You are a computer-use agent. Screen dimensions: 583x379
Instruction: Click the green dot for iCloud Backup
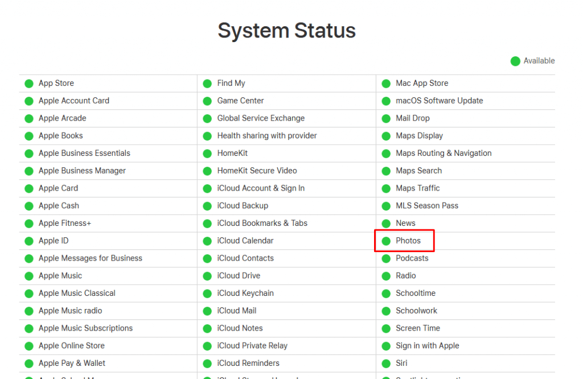207,206
